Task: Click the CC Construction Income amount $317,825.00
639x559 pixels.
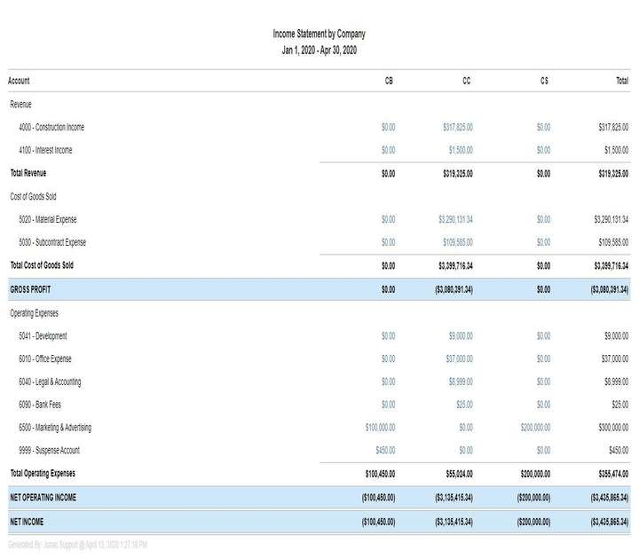Action: click(x=457, y=128)
